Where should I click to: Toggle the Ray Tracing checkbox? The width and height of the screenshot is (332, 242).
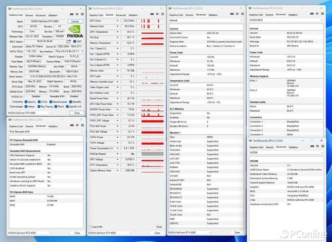click(x=39, y=107)
